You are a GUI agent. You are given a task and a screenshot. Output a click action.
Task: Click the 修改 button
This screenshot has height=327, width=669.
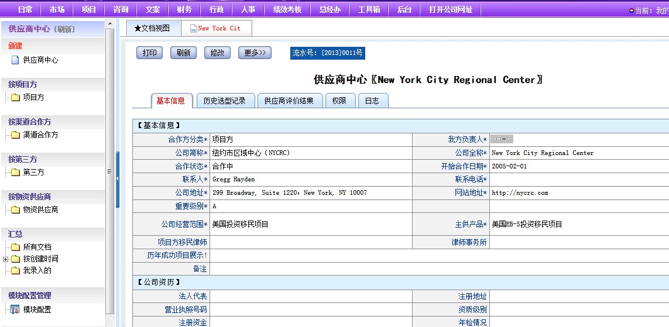point(217,53)
